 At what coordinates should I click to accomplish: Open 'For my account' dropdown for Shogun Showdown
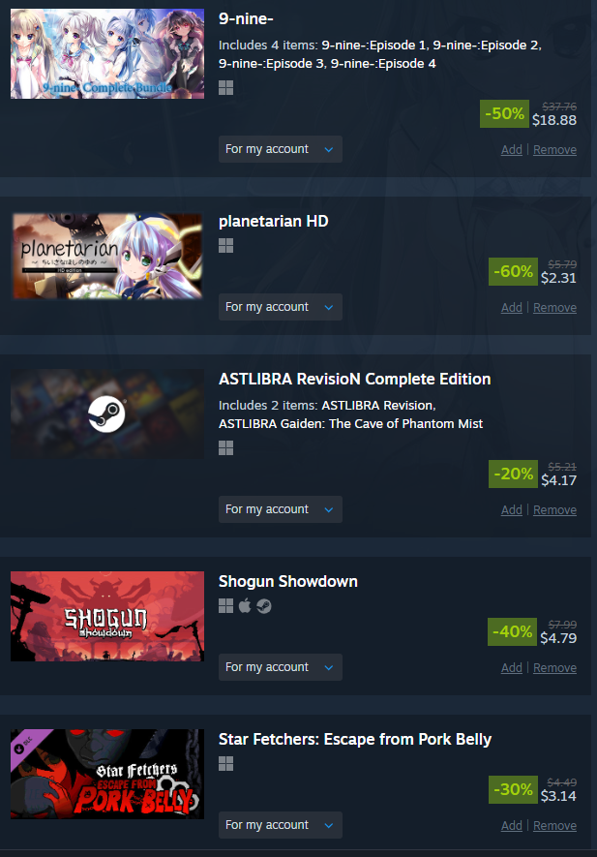[x=281, y=667]
